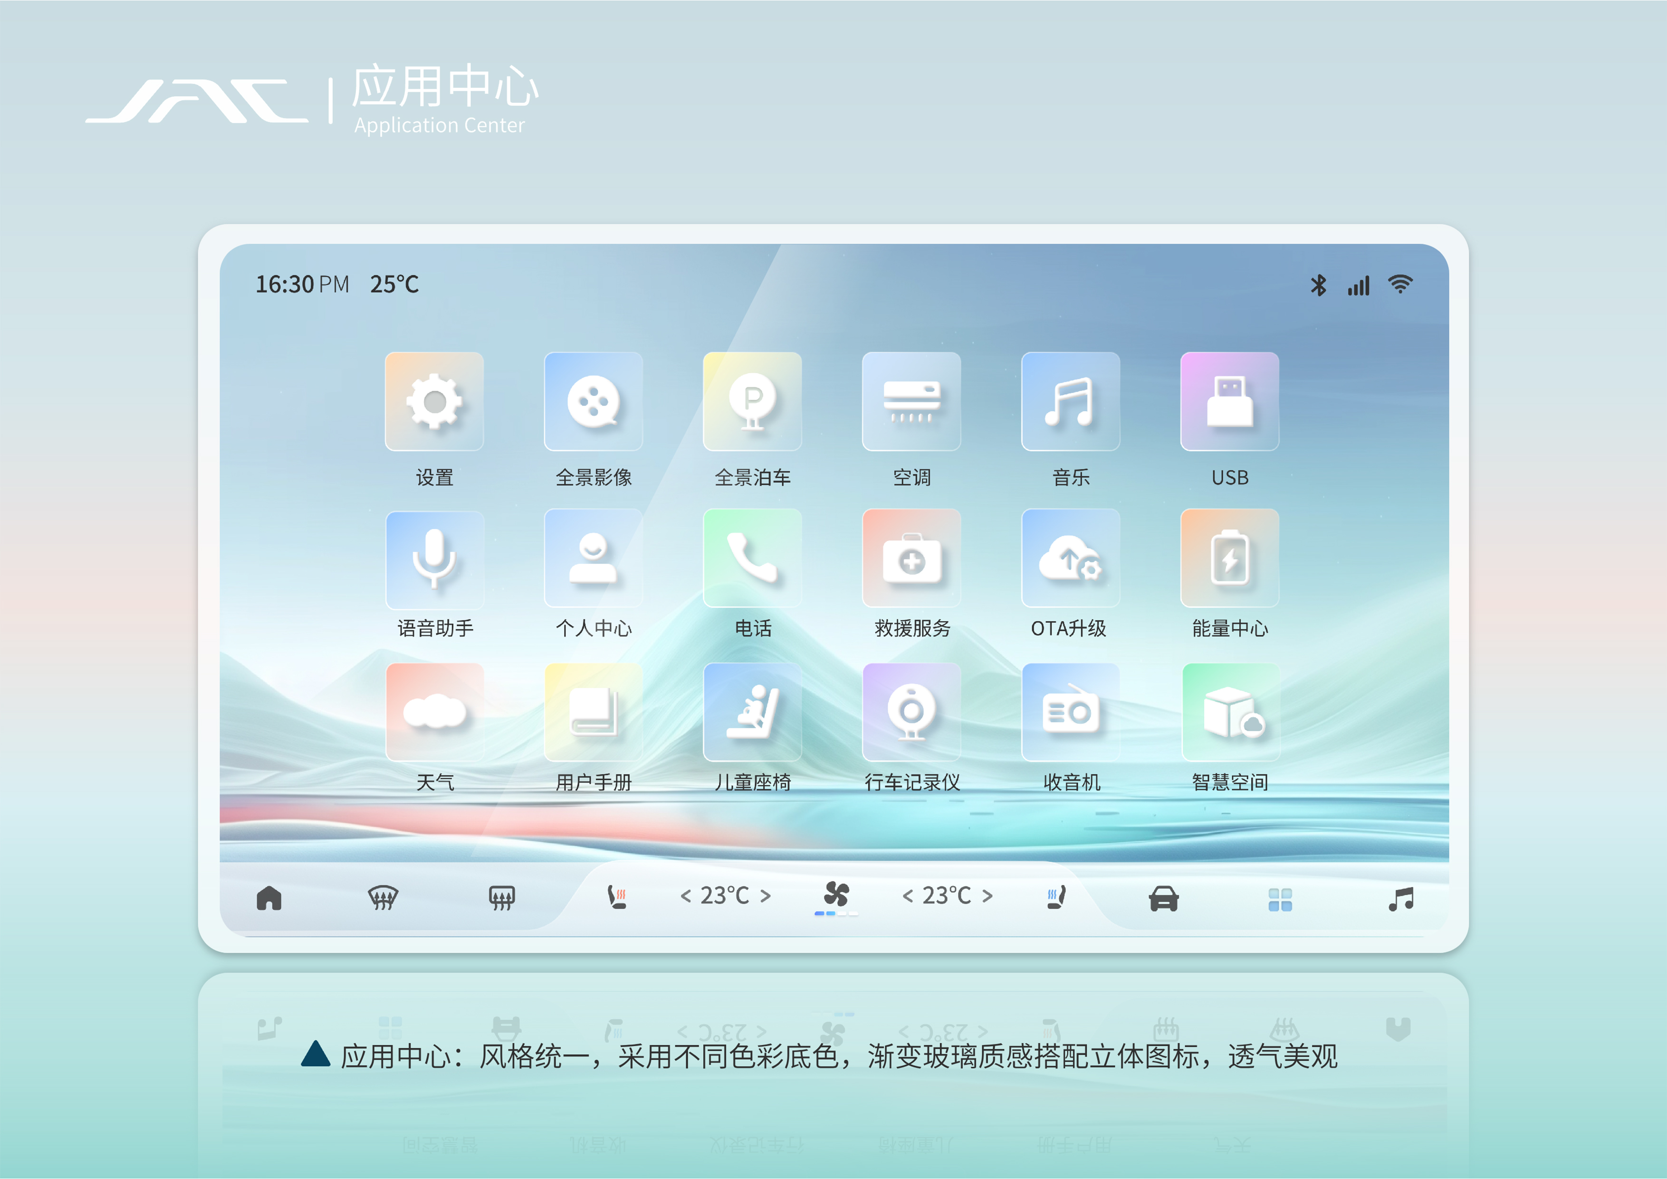Open the 儿童座椅 child seat app
This screenshot has width=1667, height=1179.
point(752,712)
